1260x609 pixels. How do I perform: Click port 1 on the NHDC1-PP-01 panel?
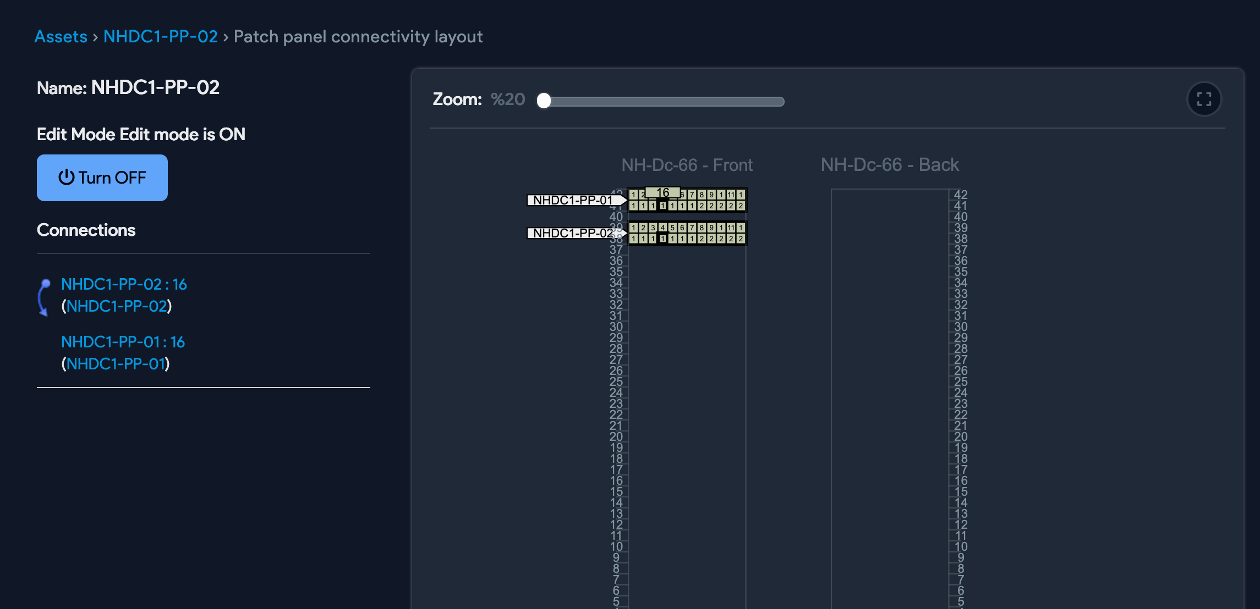point(633,195)
